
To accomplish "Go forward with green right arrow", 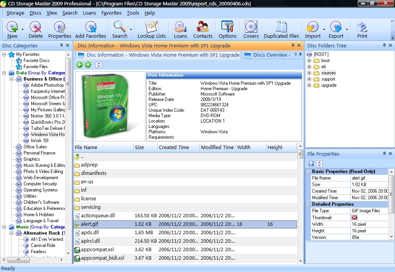I will (88, 65).
